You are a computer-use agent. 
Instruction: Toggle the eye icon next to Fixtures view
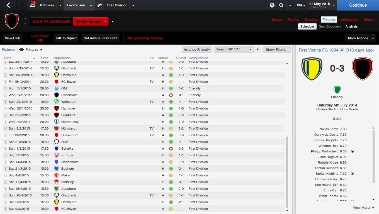coord(21,50)
